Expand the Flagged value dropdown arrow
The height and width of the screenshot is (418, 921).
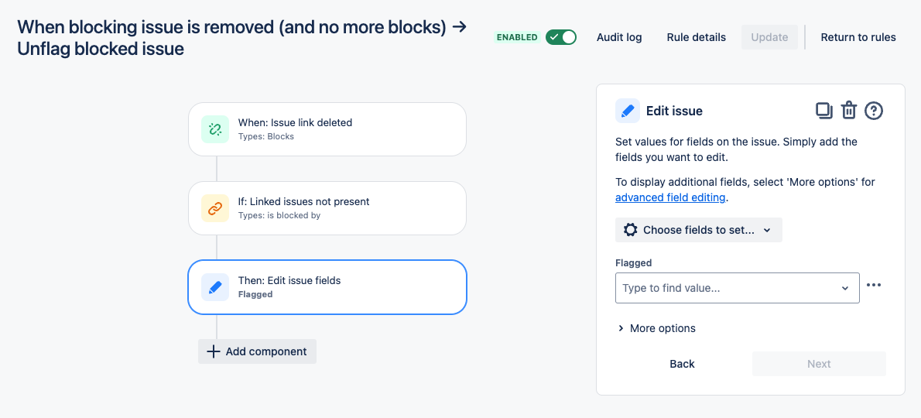pyautogui.click(x=845, y=288)
